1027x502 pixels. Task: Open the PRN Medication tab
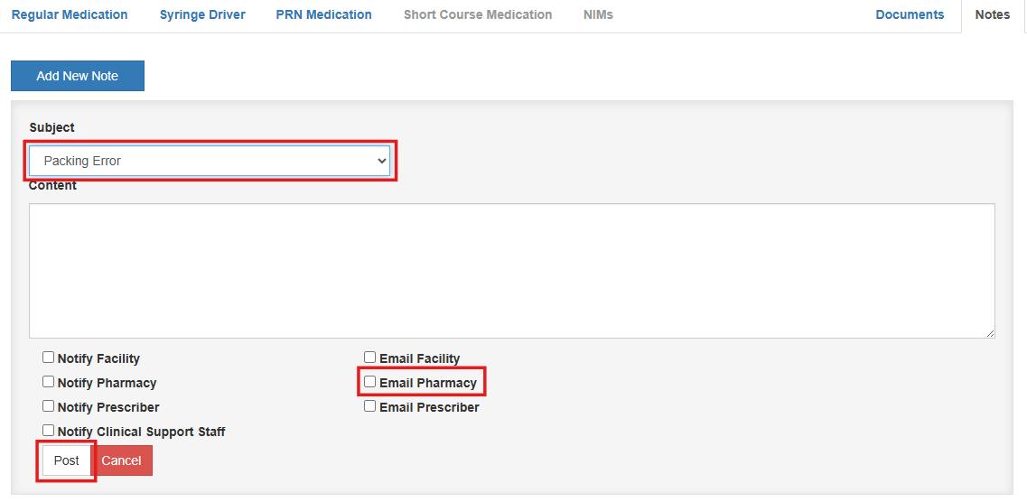click(323, 14)
